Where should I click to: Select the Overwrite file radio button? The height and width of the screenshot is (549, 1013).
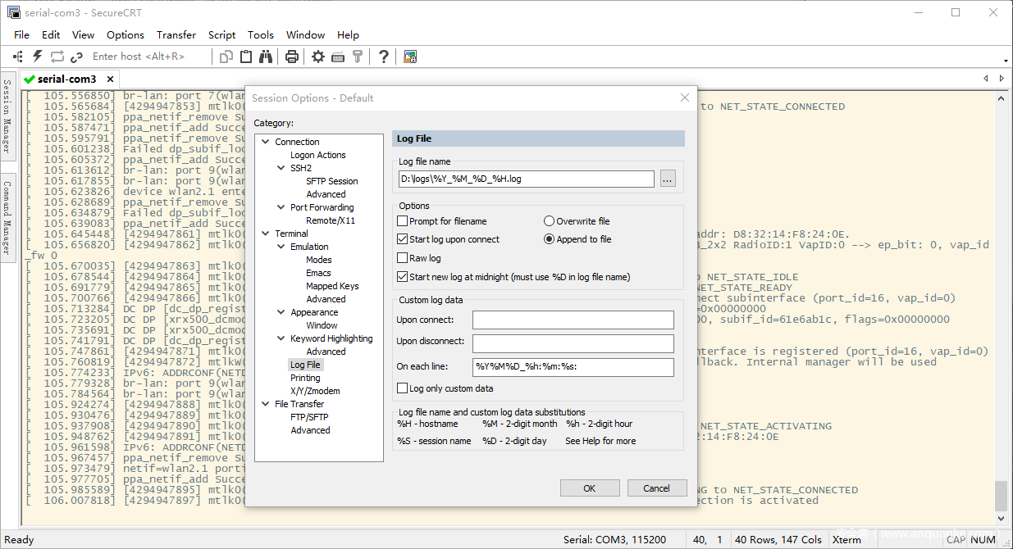click(x=550, y=221)
